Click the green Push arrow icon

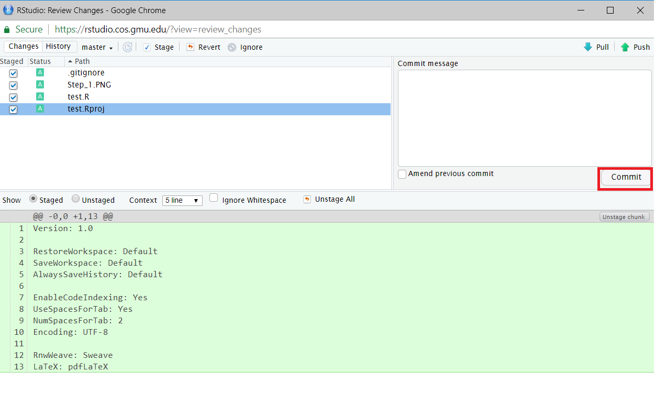(625, 47)
